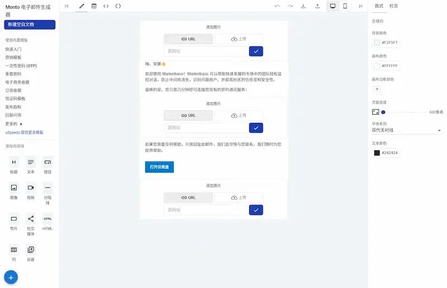This screenshot has height=288, width=447.
Task: Open the 字体系列 dropdown showing 现代无衬线
Action: pos(407,130)
